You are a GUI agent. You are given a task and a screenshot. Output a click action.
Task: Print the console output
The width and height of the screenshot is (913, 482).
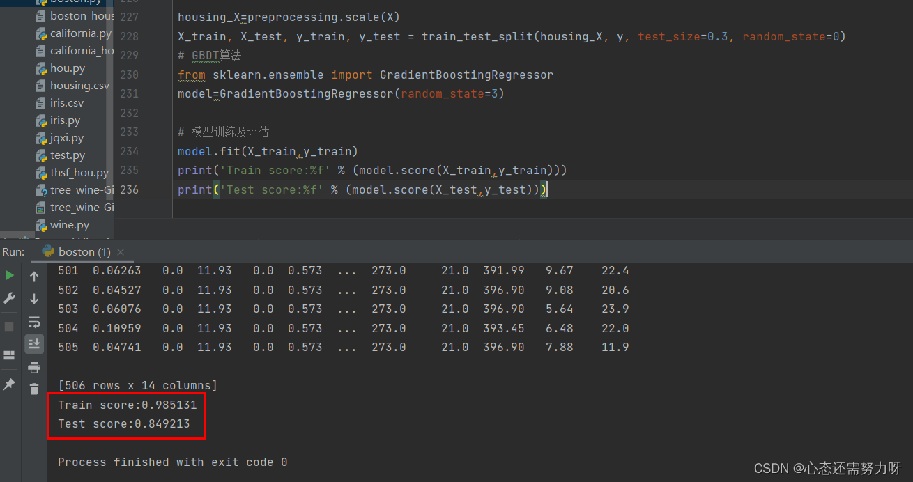[x=33, y=367]
